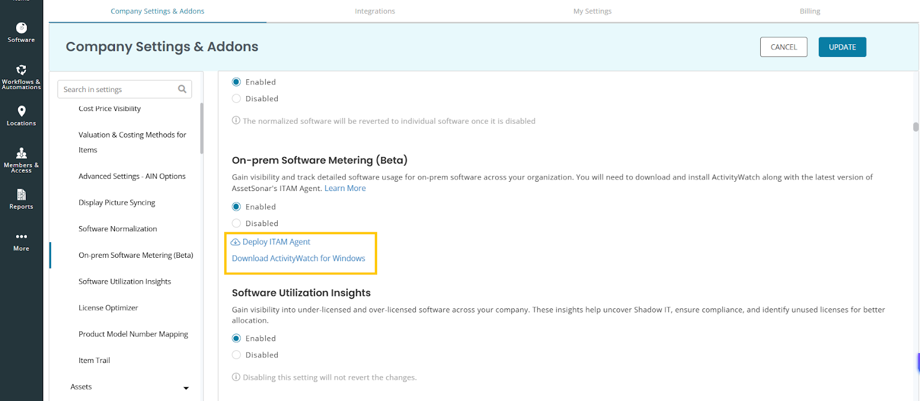Viewport: 920px width, 401px height.
Task: Click the More ellipsis icon
Action: coord(21,236)
